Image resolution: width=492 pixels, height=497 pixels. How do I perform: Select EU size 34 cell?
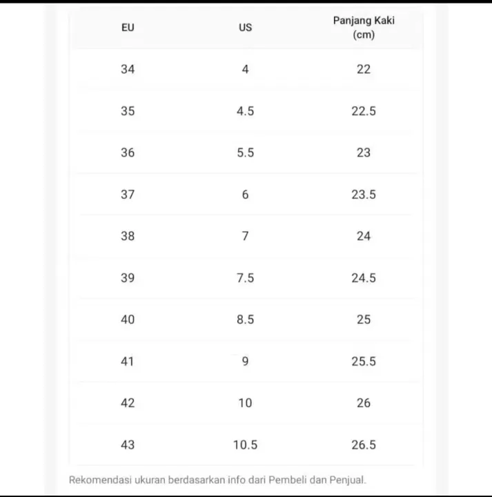tap(128, 69)
